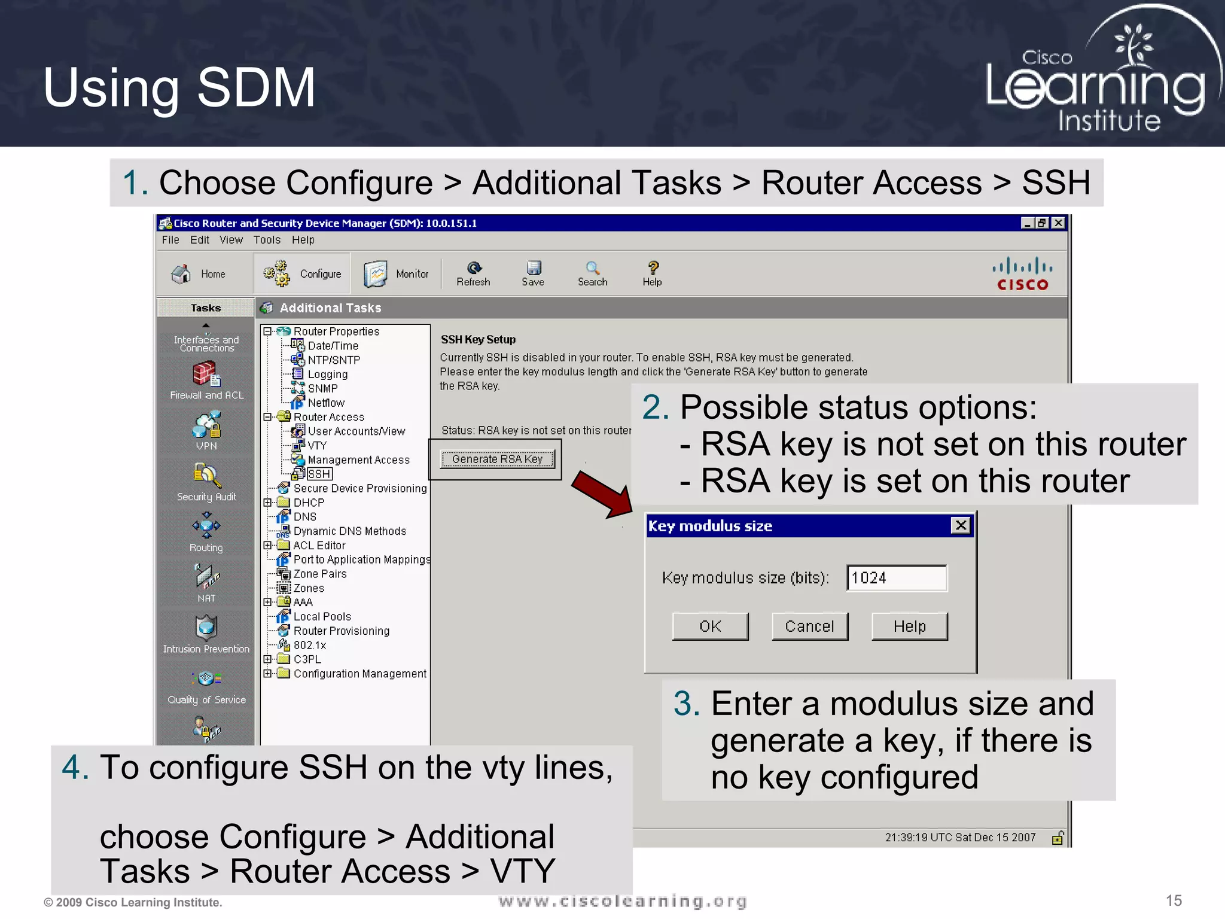Image resolution: width=1225 pixels, height=919 pixels.
Task: Open the Help menu
Action: point(303,240)
